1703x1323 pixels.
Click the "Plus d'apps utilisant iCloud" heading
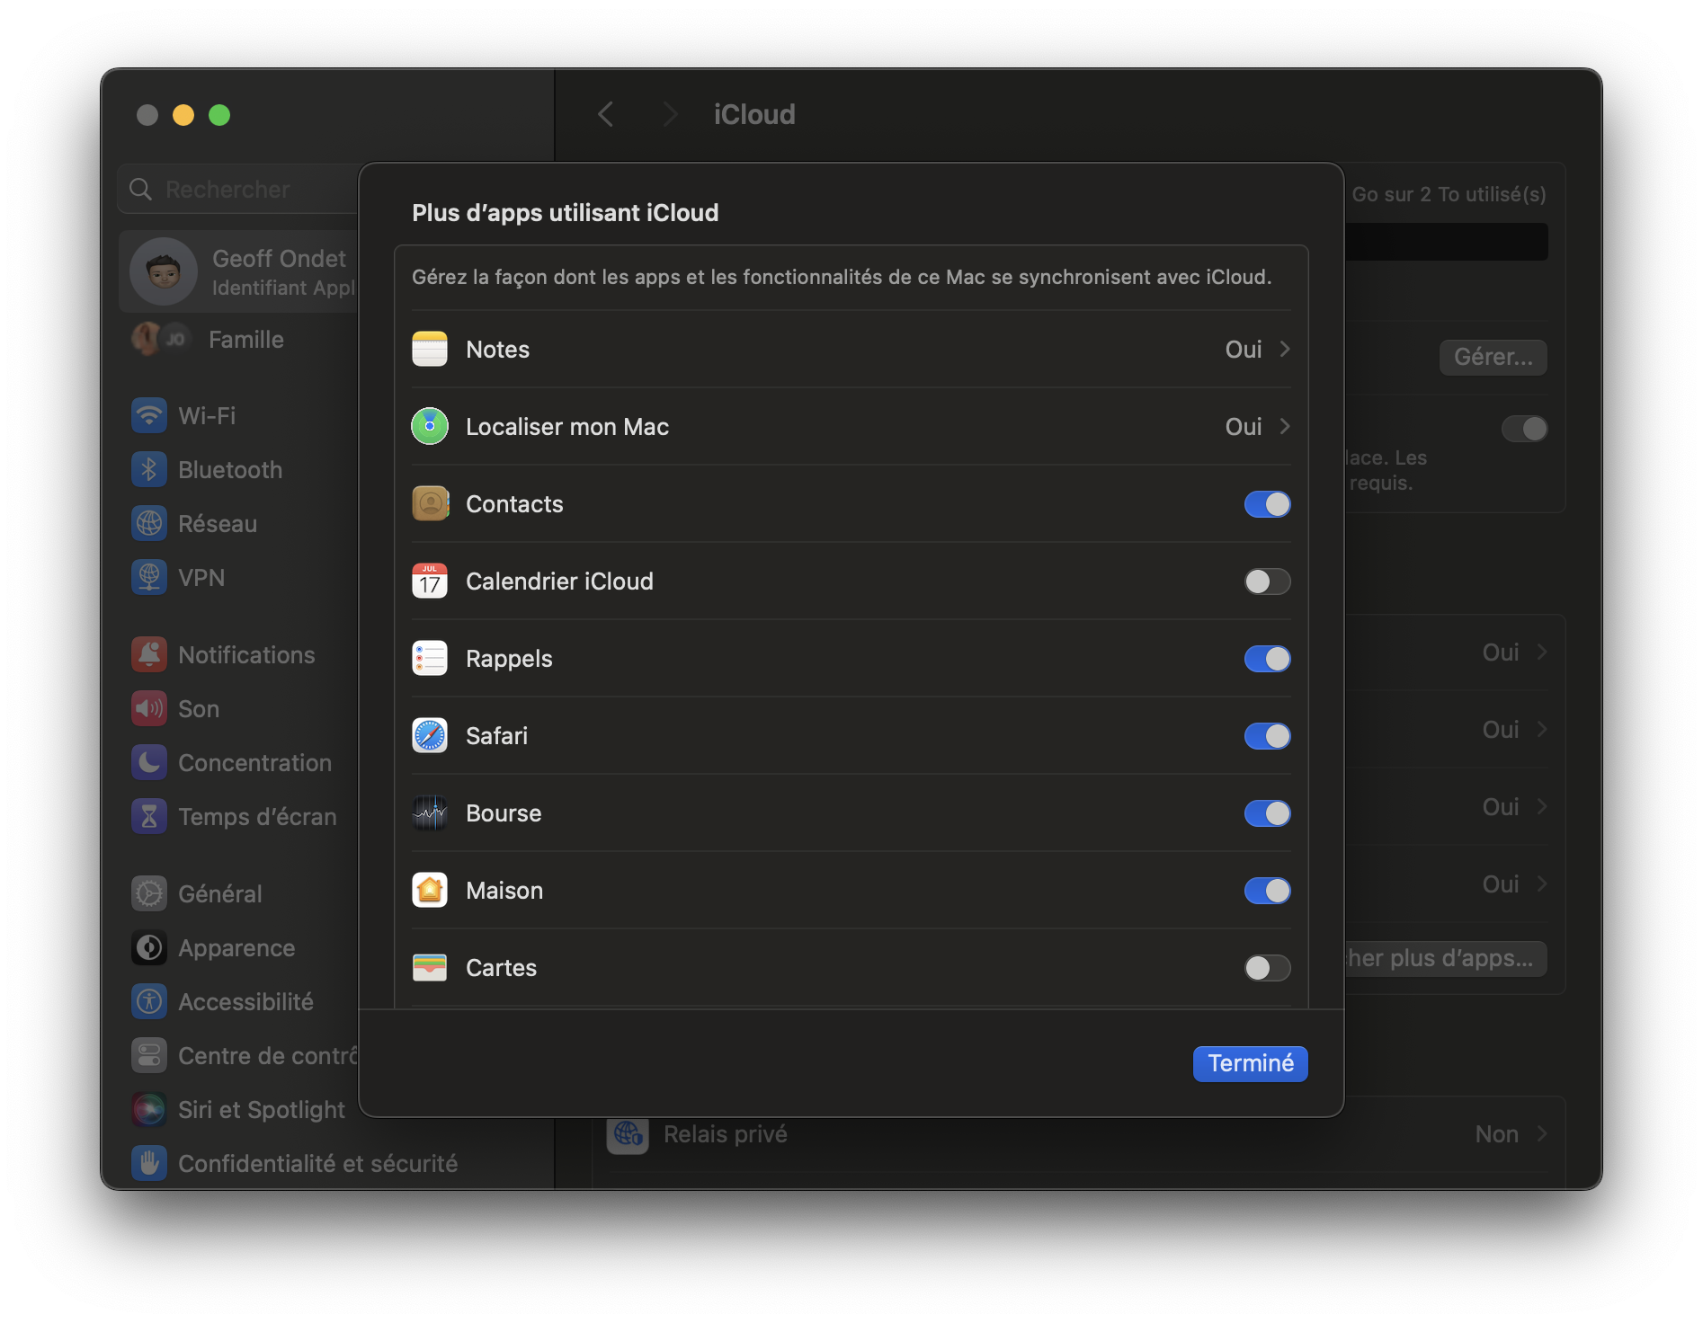pyautogui.click(x=566, y=213)
